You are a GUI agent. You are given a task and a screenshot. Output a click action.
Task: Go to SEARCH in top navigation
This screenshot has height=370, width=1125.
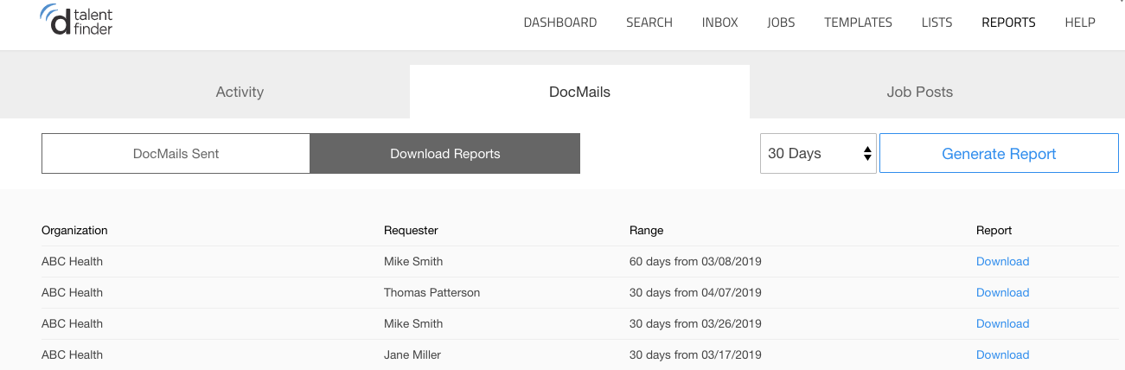point(649,22)
